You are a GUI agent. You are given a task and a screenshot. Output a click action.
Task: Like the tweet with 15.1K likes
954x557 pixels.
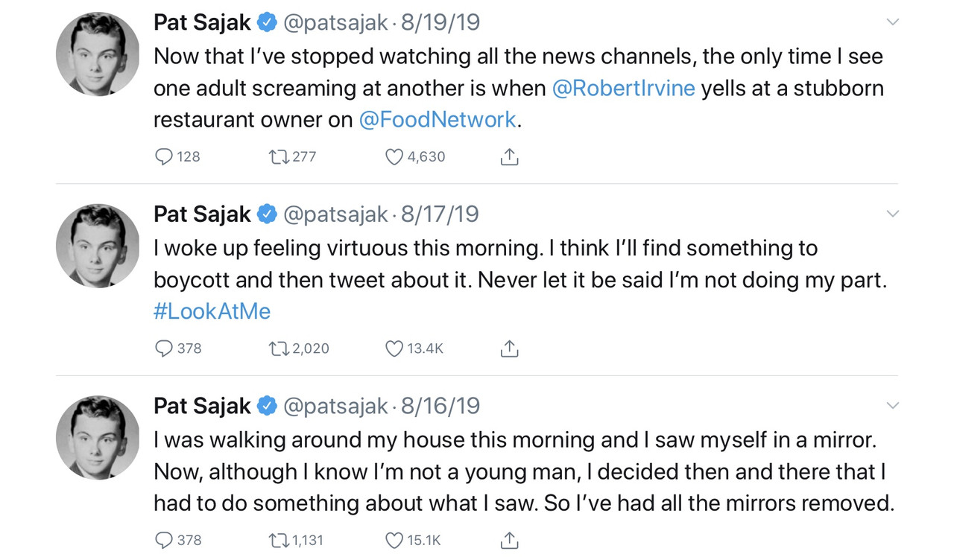[394, 540]
